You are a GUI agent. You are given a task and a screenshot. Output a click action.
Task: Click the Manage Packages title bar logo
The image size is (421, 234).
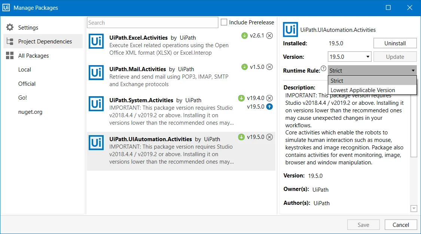click(x=6, y=7)
